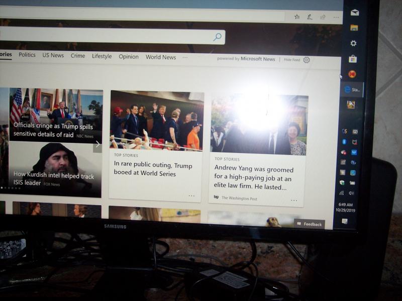Viewport: 402px width, 301px height.
Task: Open volume speaker tray icon
Action: click(351, 193)
